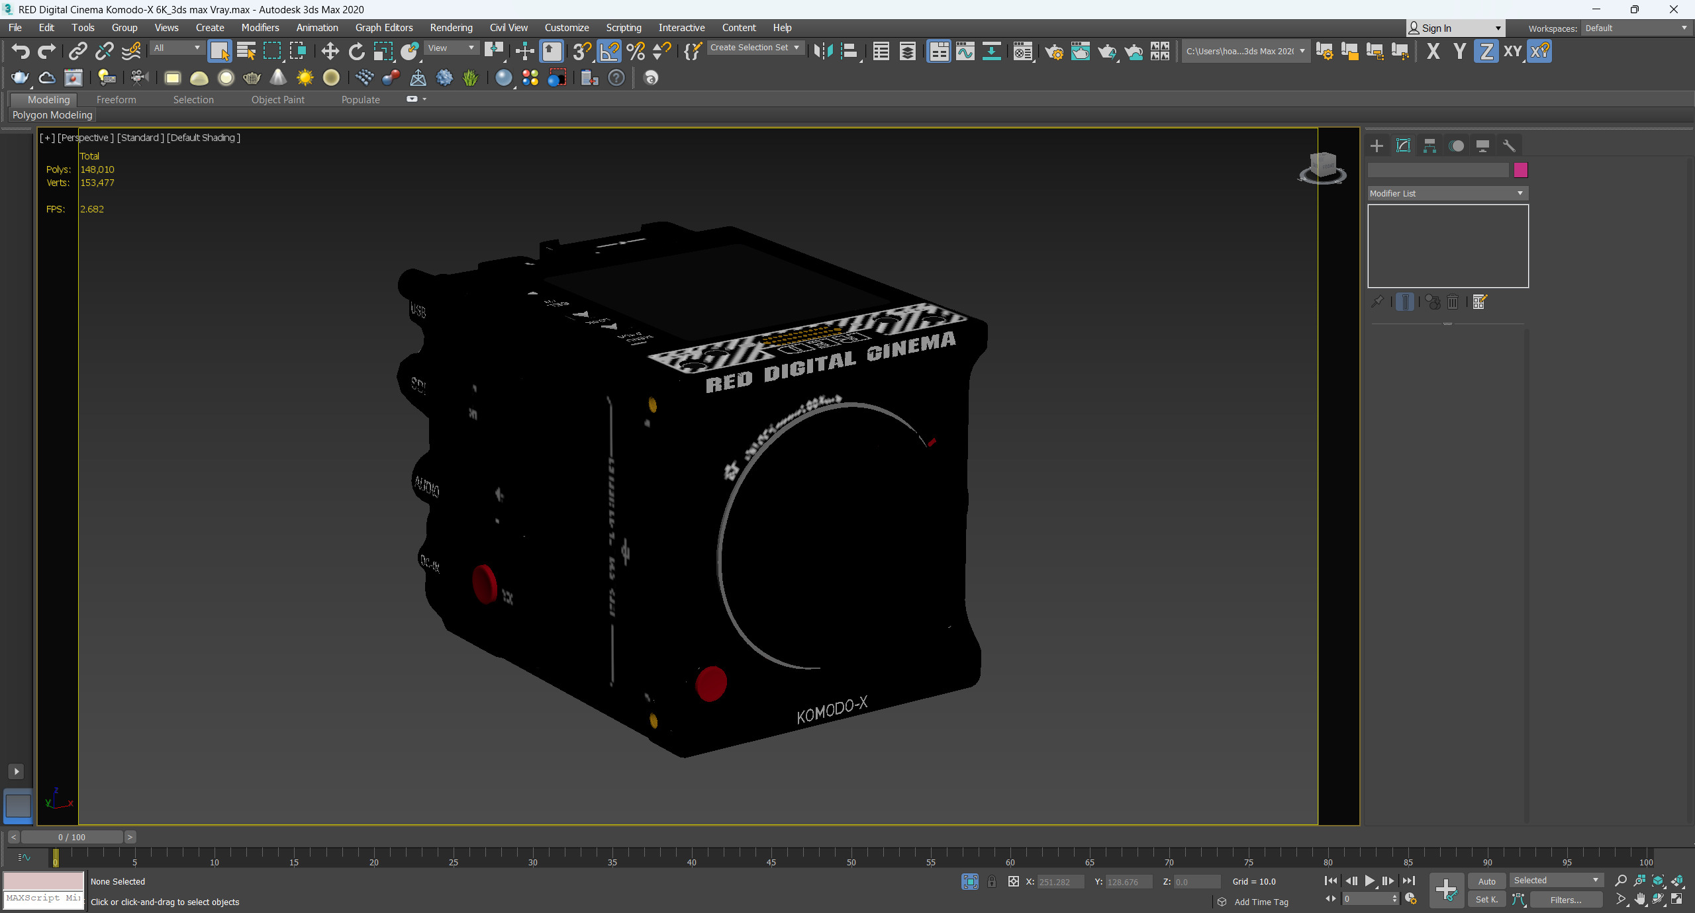Screen dimensions: 1695x913
Task: Create a Teapot primitive from toolbar
Action: click(252, 78)
